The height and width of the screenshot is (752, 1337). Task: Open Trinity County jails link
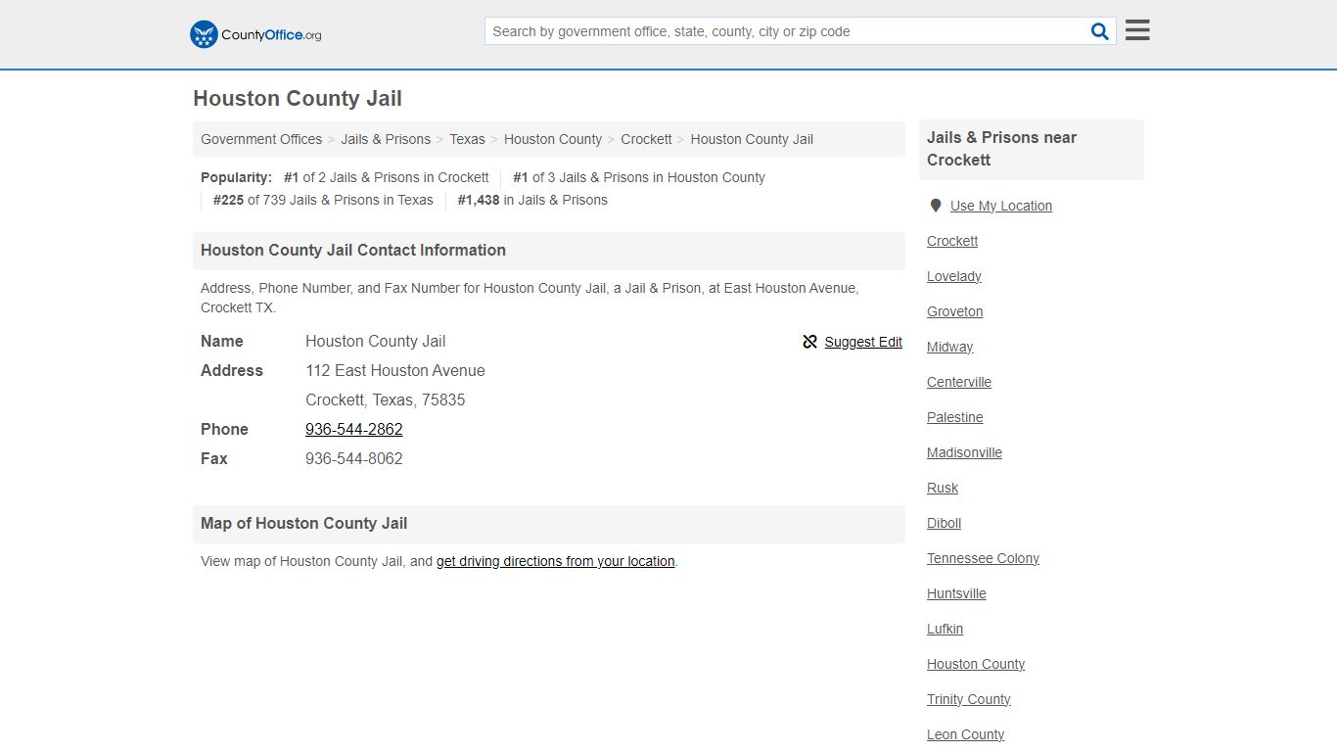point(969,699)
